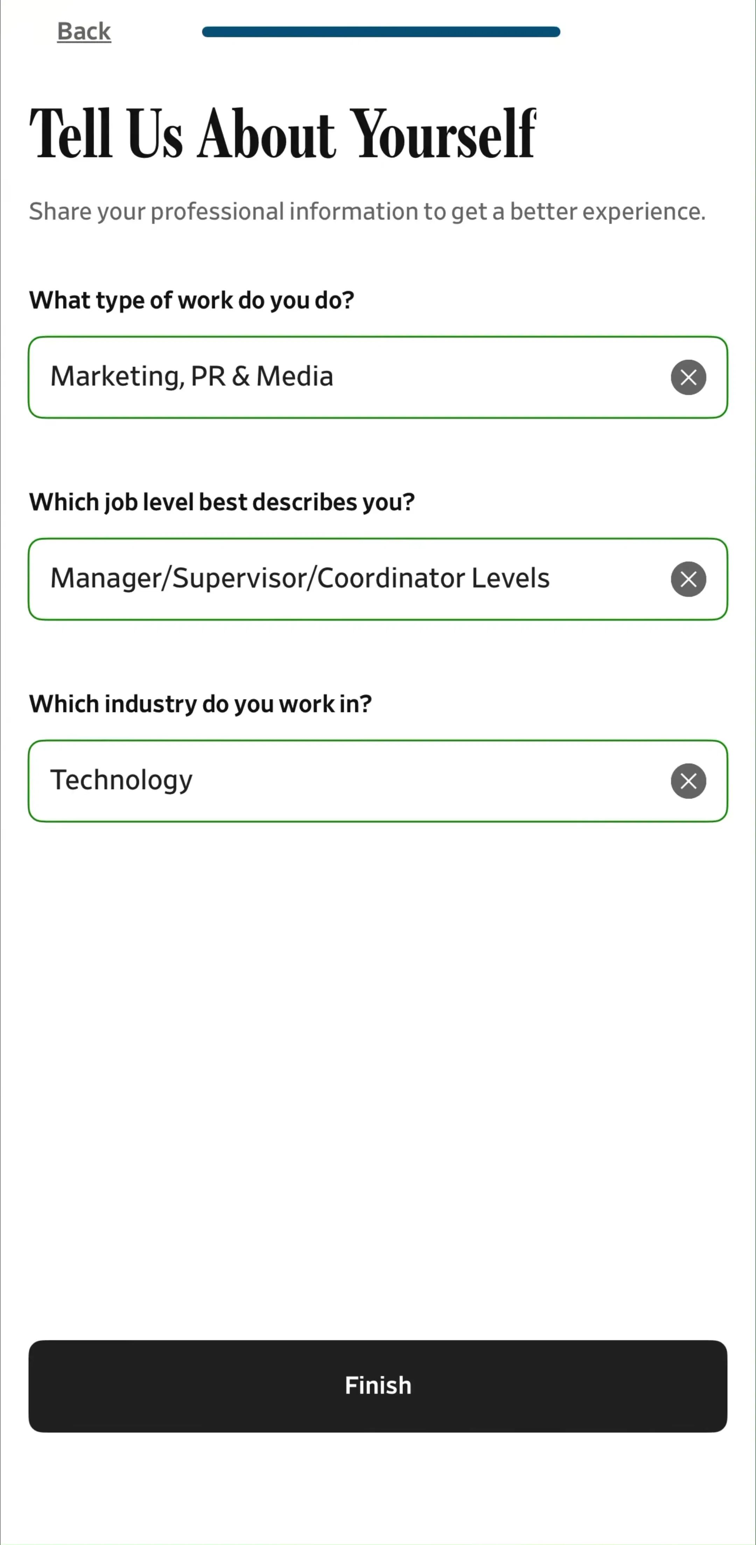This screenshot has width=756, height=1545.
Task: Open the type of work dropdown
Action: (x=378, y=377)
